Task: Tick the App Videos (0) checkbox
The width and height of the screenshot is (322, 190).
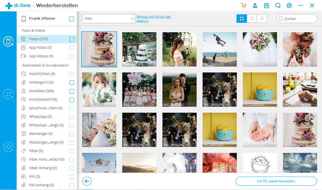Action: (72, 56)
